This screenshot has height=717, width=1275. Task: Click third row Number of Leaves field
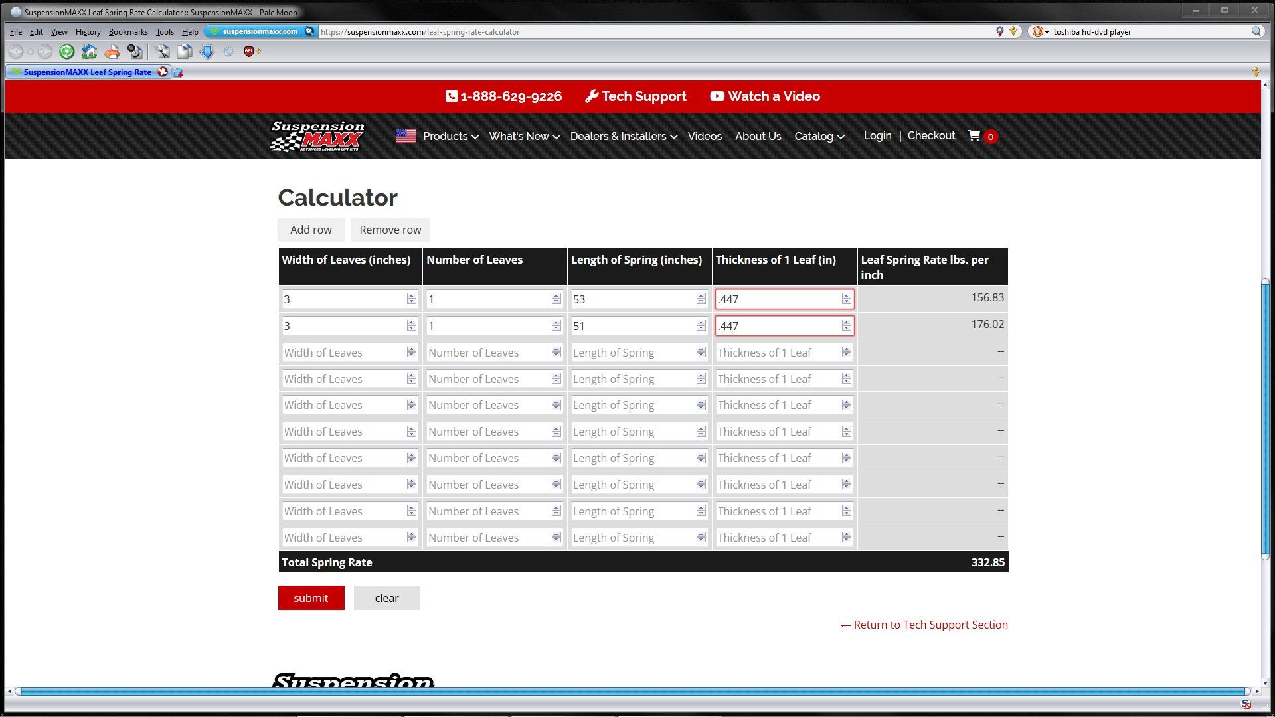[x=488, y=353]
